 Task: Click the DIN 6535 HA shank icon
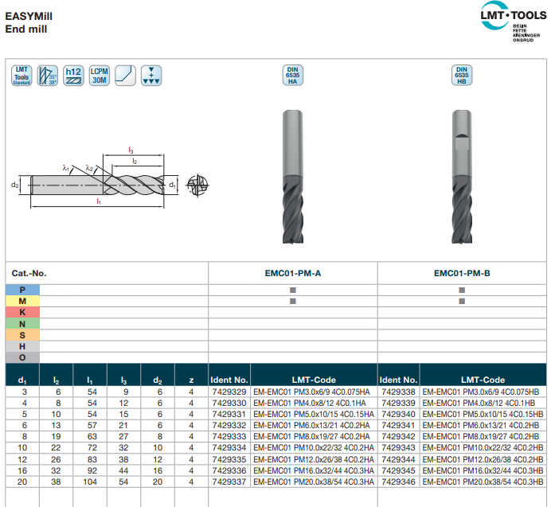[293, 75]
